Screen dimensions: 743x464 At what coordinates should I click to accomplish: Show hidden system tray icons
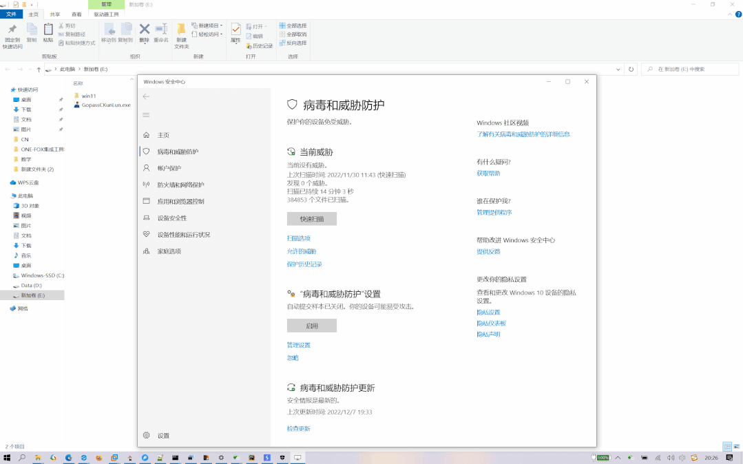coord(618,458)
